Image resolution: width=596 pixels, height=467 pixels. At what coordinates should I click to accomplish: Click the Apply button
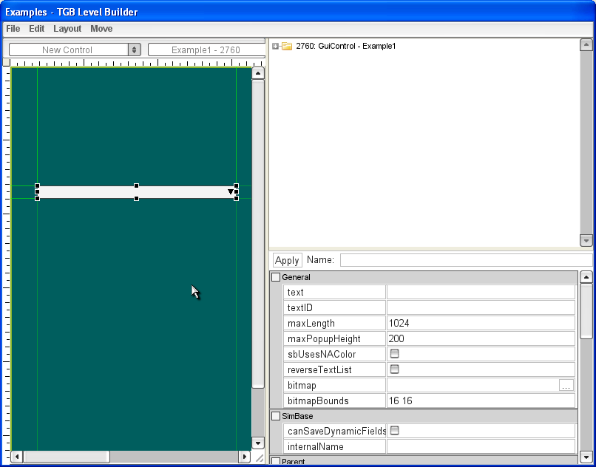point(288,260)
